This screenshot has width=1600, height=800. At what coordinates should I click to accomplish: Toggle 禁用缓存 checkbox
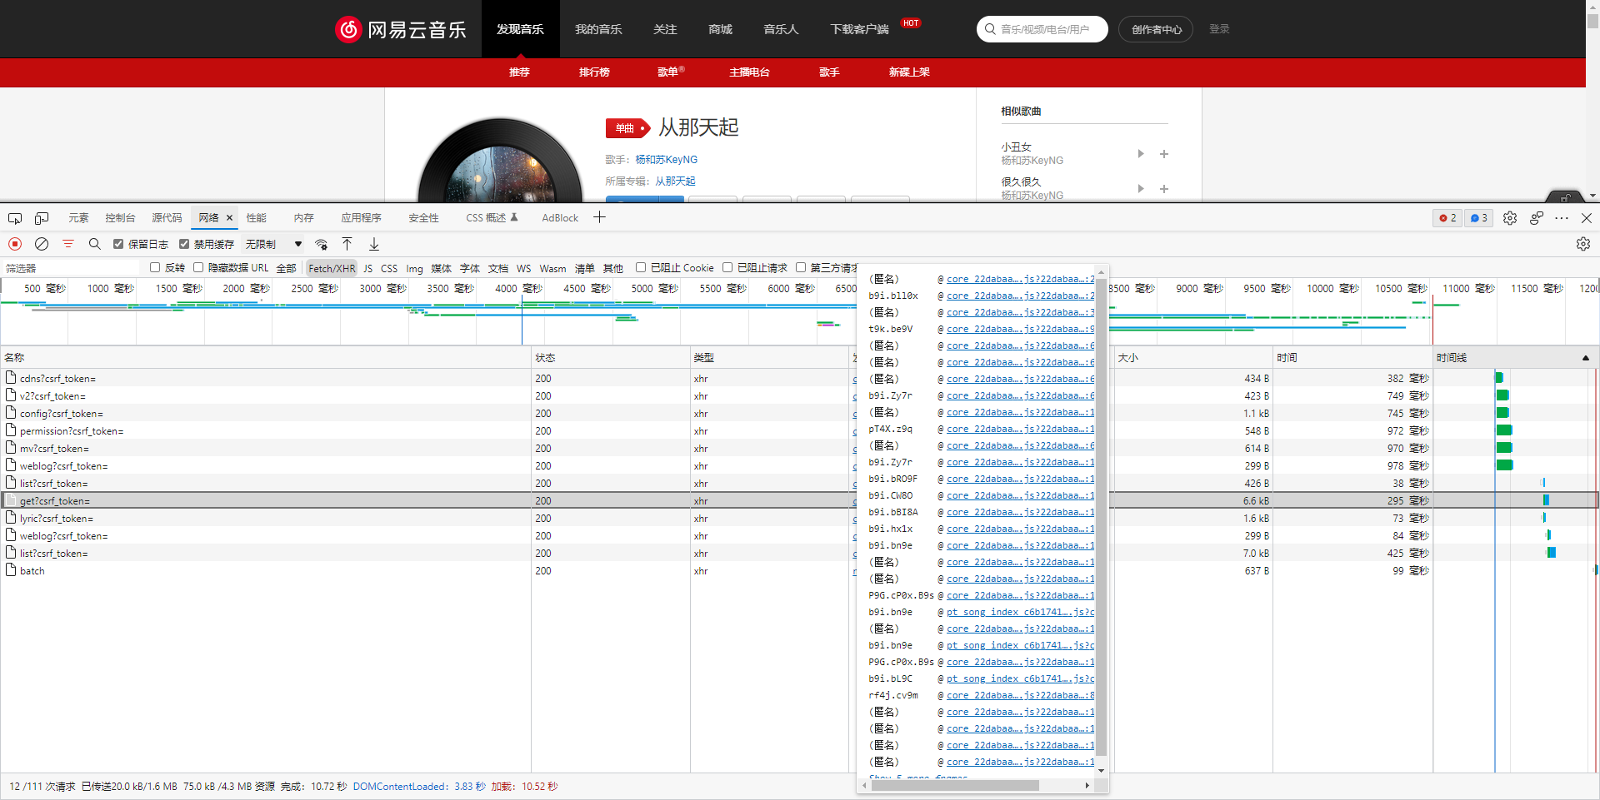coord(184,244)
